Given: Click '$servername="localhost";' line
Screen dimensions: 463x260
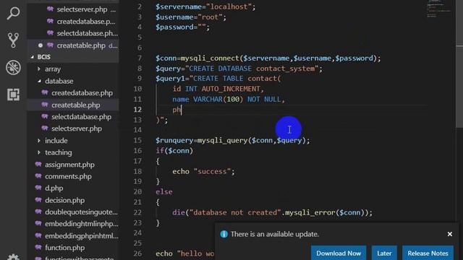Looking at the screenshot, I should point(205,6).
